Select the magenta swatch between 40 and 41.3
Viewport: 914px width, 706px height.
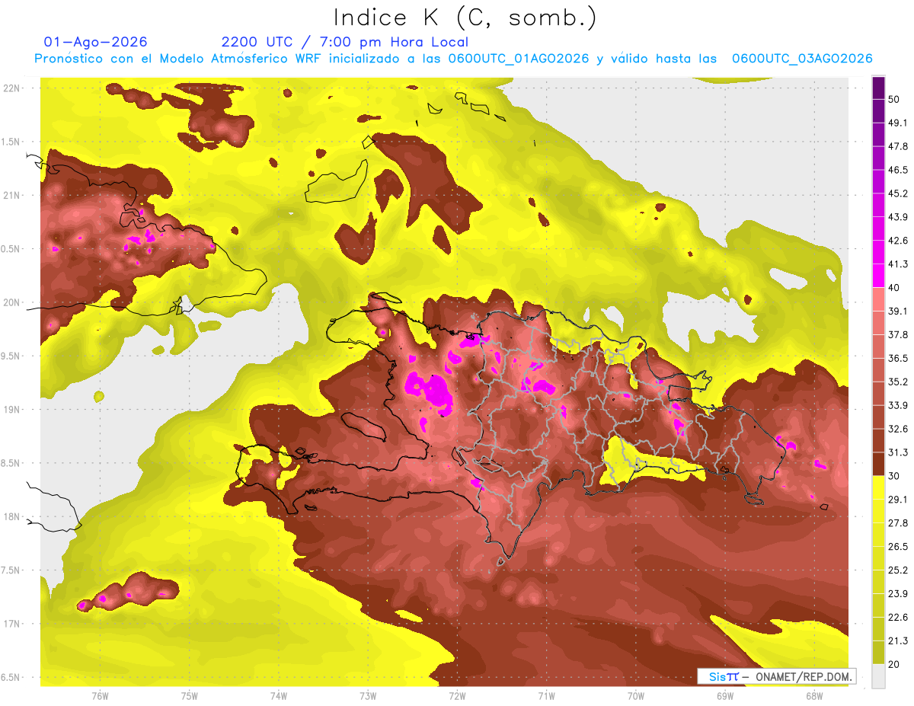878,276
